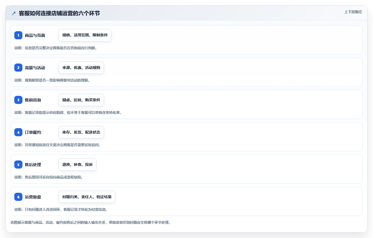This screenshot has width=373, height=238.
Task: Select the 问题归类、责任人、验证结果 chip
Action: point(87,197)
